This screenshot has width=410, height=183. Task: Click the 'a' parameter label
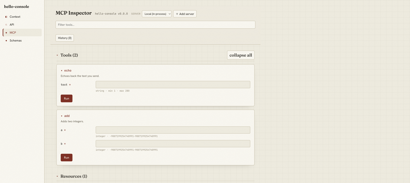tap(61, 130)
